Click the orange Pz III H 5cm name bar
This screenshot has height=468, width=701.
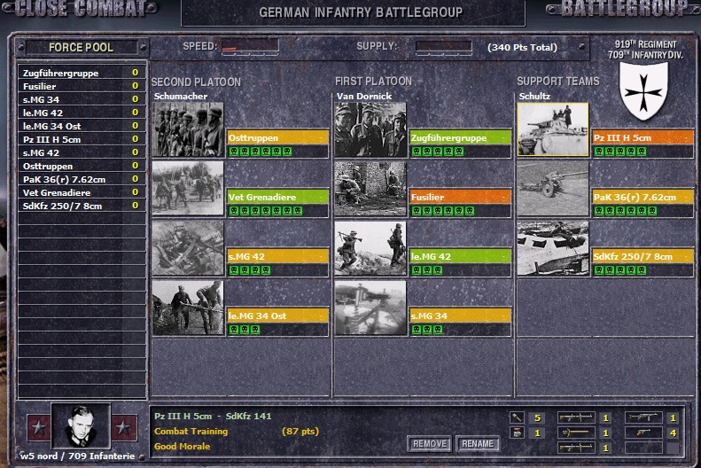[643, 137]
